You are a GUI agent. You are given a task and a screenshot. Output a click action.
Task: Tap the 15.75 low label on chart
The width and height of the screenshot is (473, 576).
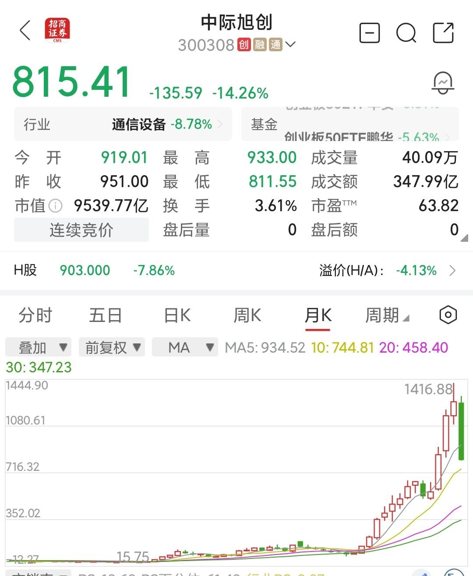tap(133, 557)
